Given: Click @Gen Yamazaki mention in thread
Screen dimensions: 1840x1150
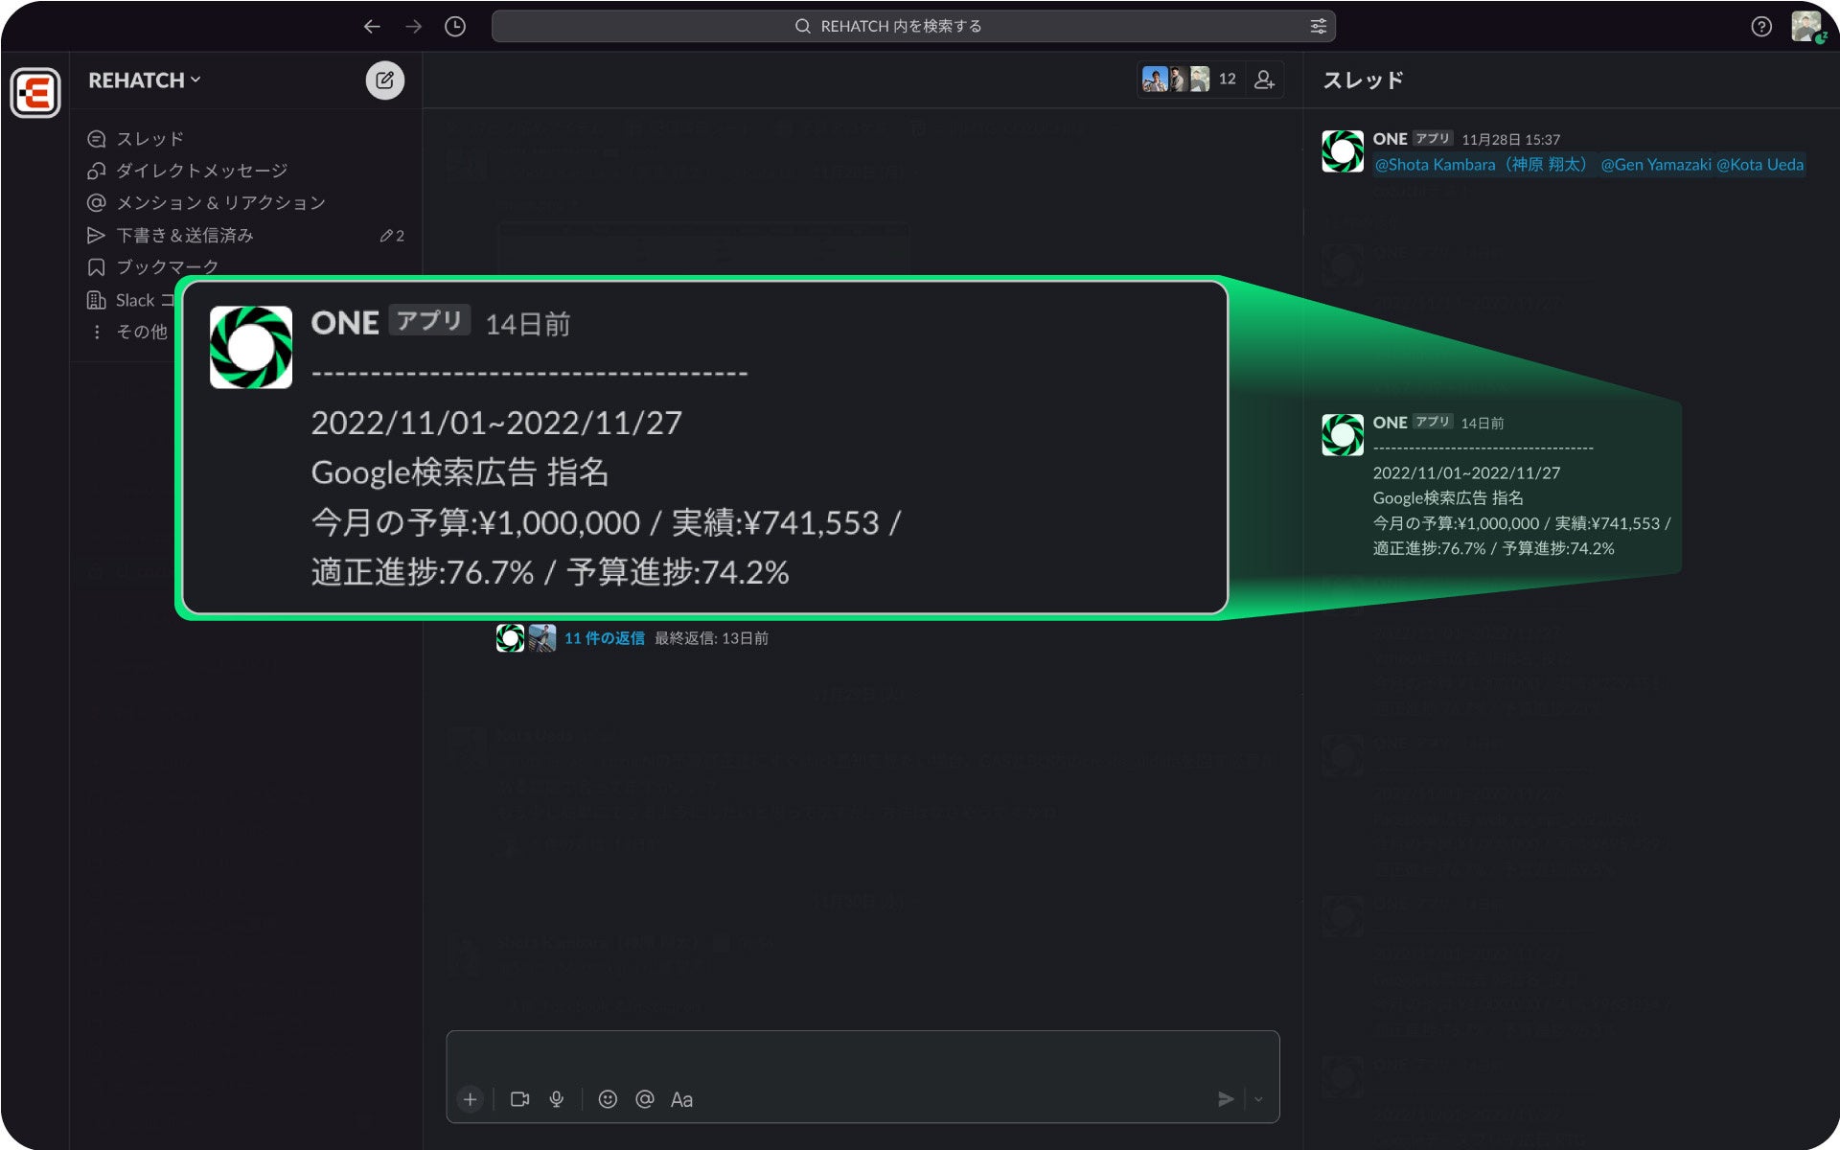Looking at the screenshot, I should pos(1656,165).
